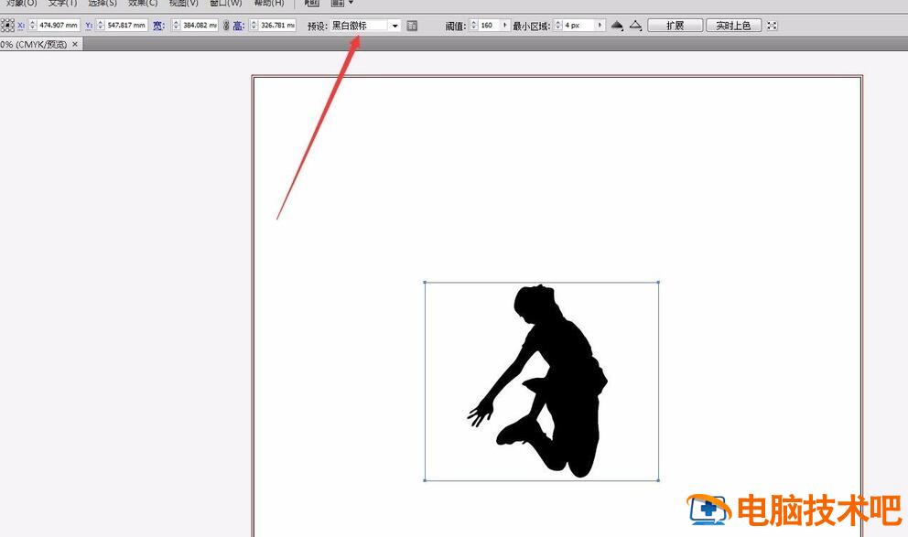Image resolution: width=908 pixels, height=537 pixels.
Task: Click the X value stepper arrows
Action: click(32, 26)
